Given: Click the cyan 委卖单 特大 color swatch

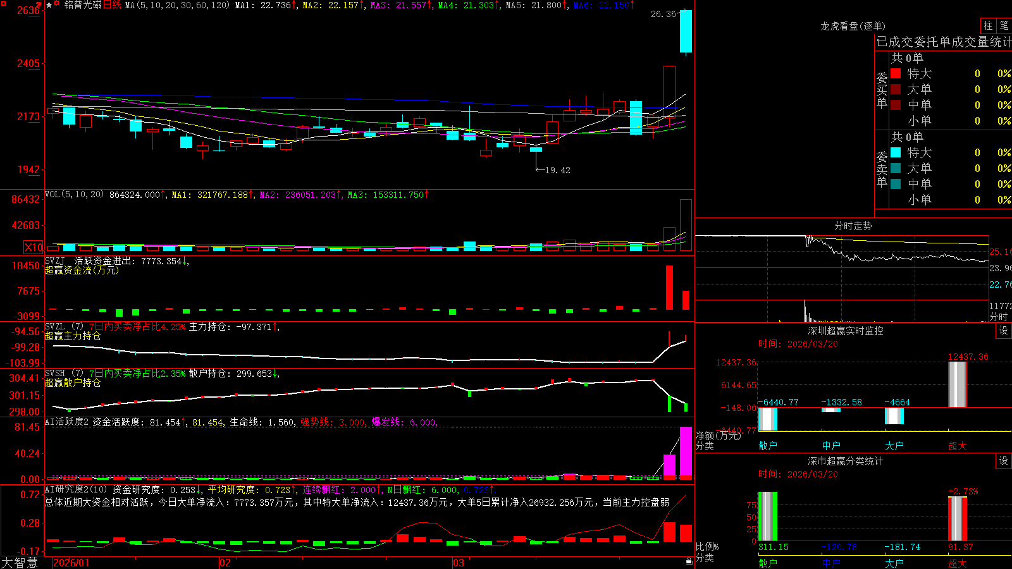Looking at the screenshot, I should pyautogui.click(x=896, y=152).
